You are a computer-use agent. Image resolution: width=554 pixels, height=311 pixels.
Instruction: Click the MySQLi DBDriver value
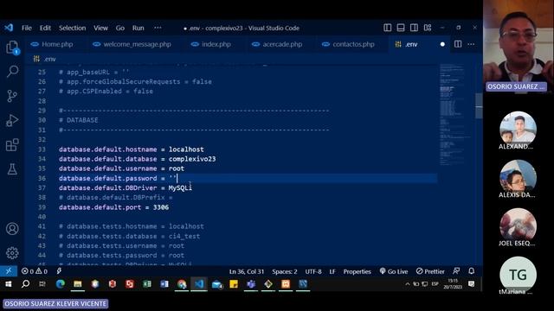coord(180,188)
